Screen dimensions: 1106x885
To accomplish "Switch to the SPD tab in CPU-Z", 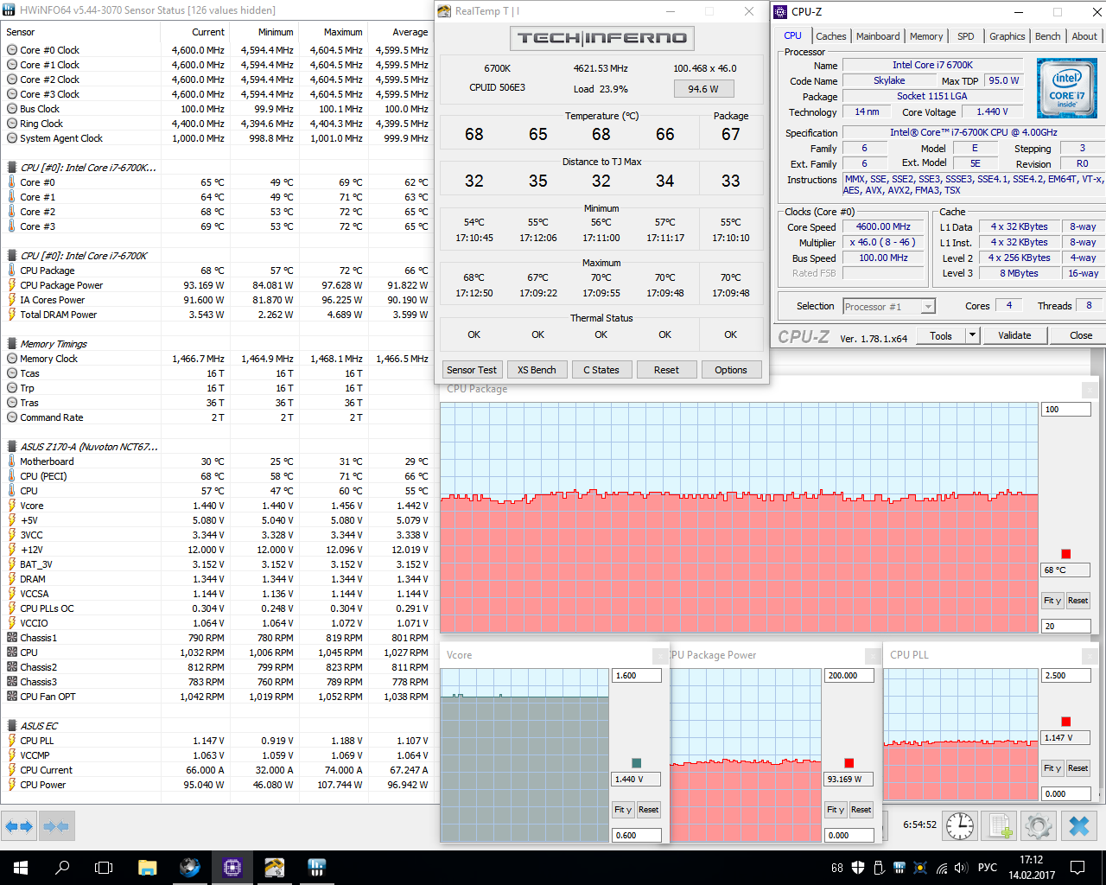I will 966,36.
